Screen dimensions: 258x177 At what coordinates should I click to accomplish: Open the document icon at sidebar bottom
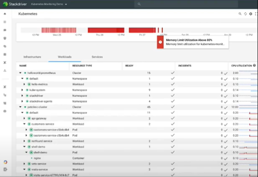coord(5,169)
